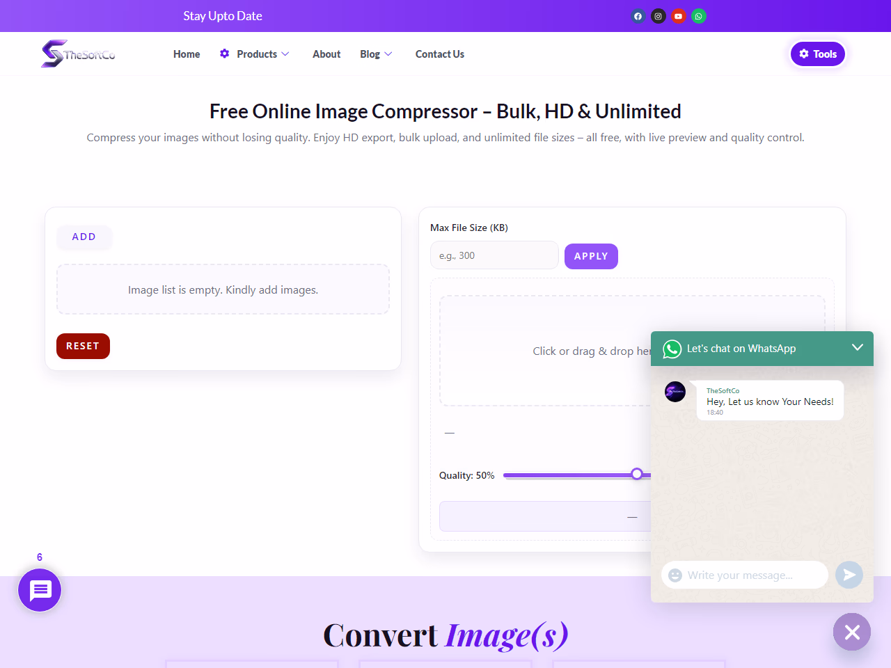Click the TheSoftCo logo
Viewport: 891px width, 668px height.
pyautogui.click(x=78, y=54)
